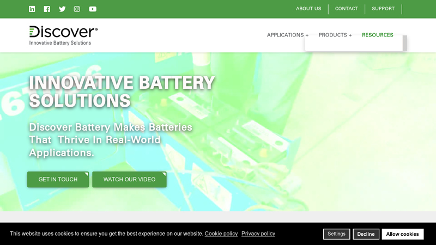Expand the Products menu
The height and width of the screenshot is (245, 436).
335,35
